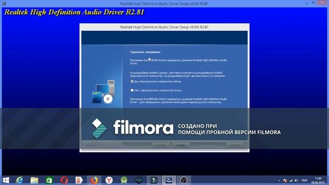Launch Internet Explorer from taskbar
Viewport: 329px width, 185px height.
[x=20, y=180]
